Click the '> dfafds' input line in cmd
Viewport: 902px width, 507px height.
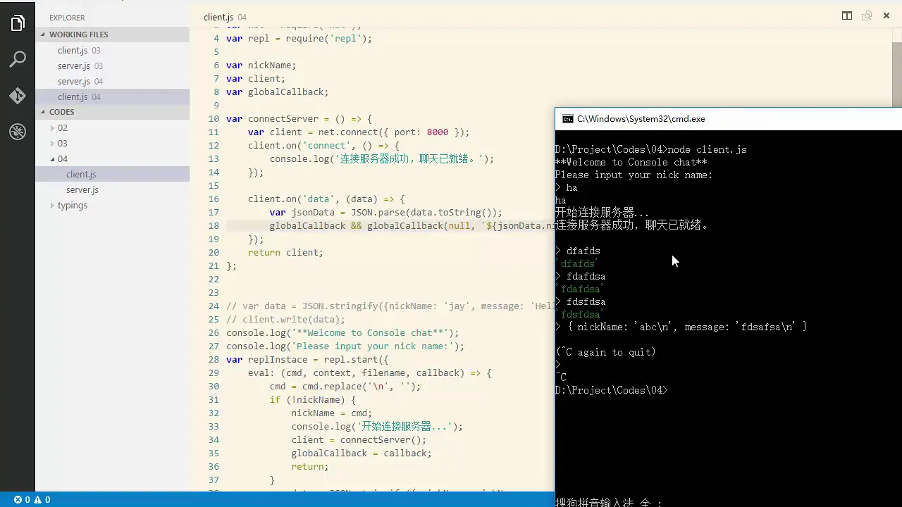(578, 251)
